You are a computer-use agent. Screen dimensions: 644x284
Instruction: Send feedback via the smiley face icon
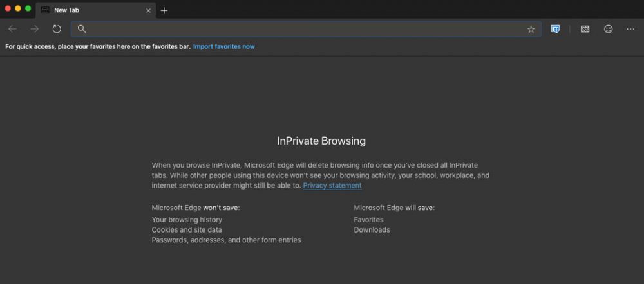608,29
